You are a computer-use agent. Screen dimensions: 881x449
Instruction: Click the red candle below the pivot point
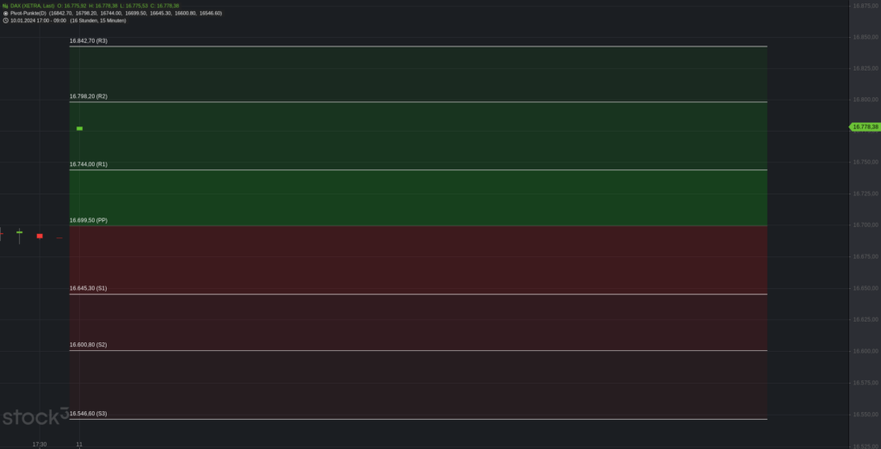point(40,236)
